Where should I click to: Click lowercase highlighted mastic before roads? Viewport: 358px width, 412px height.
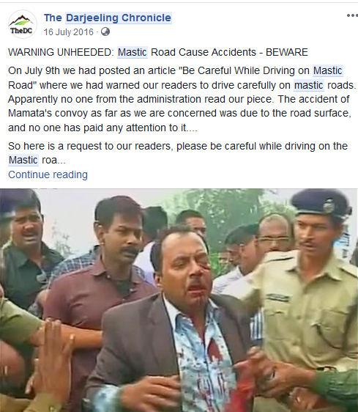(x=309, y=85)
